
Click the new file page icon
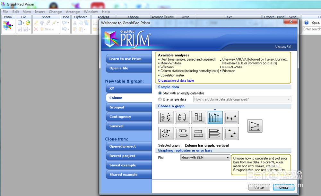20,22
